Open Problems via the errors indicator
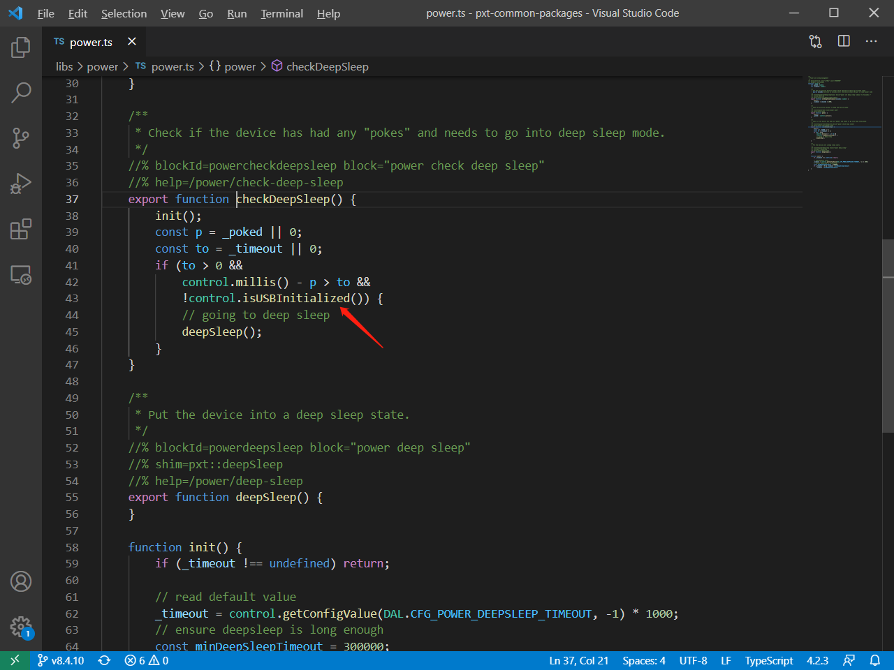This screenshot has width=894, height=670. [x=145, y=660]
